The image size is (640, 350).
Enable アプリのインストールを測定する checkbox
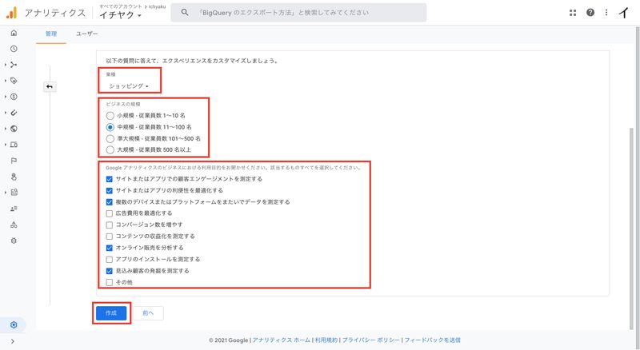click(110, 260)
